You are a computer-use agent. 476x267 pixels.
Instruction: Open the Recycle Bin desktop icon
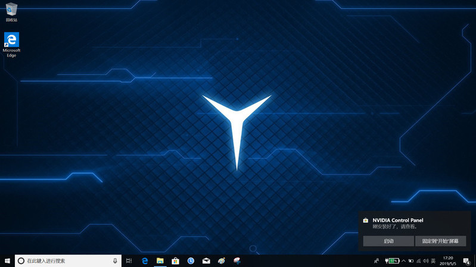(x=11, y=10)
